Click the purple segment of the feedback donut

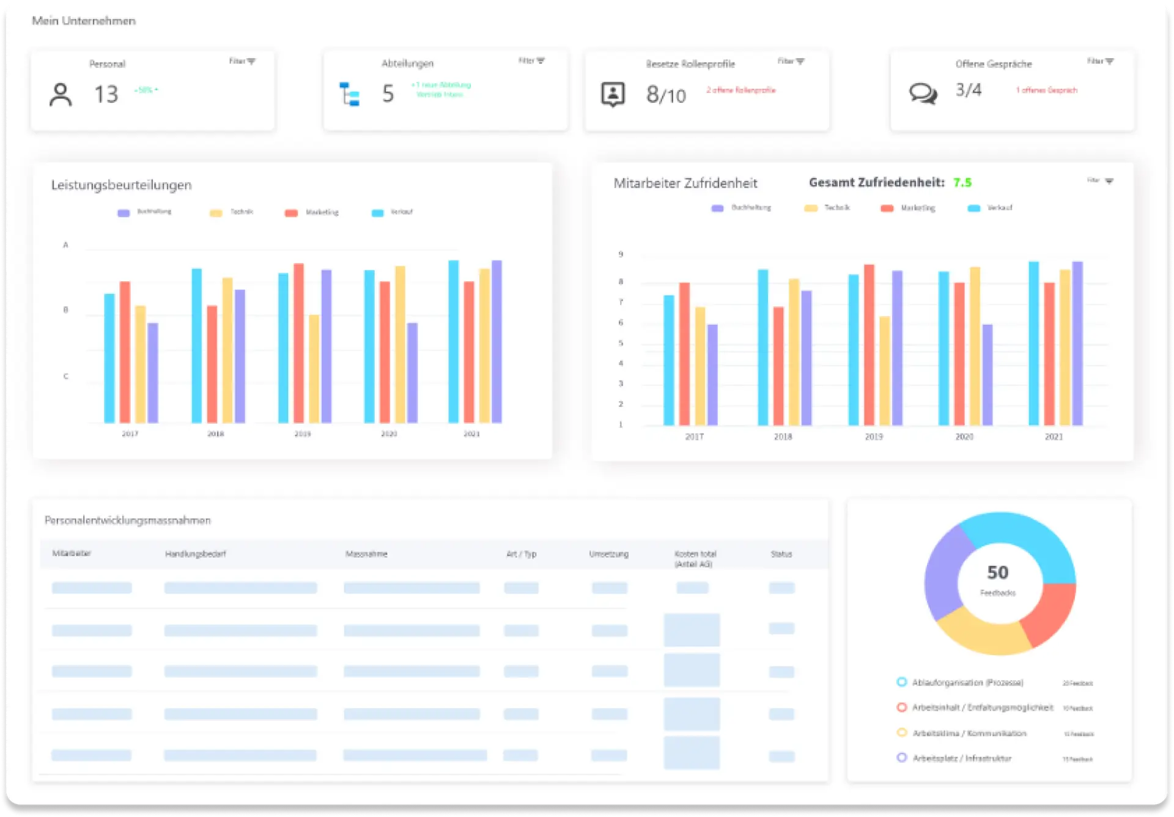[945, 575]
